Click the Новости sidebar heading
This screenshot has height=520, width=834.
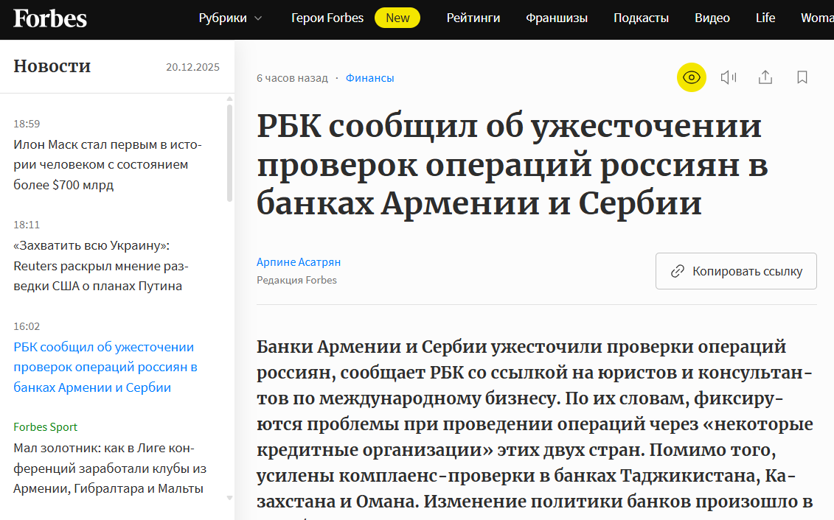[x=52, y=66]
